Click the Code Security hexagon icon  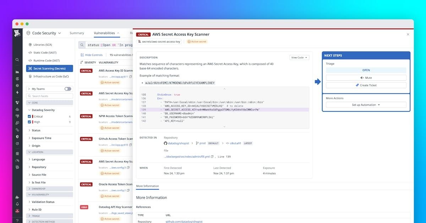(28, 33)
